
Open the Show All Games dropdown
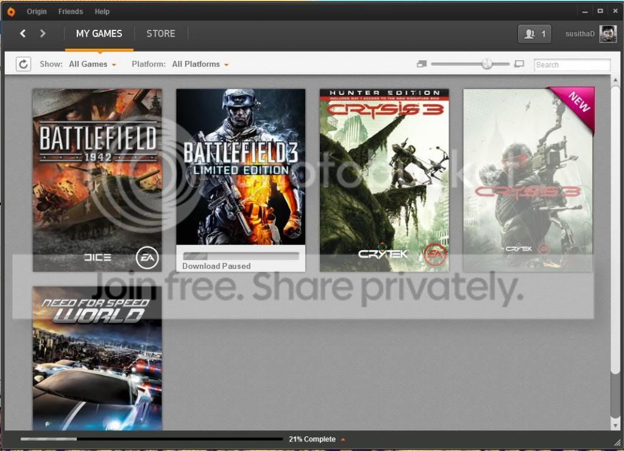93,64
